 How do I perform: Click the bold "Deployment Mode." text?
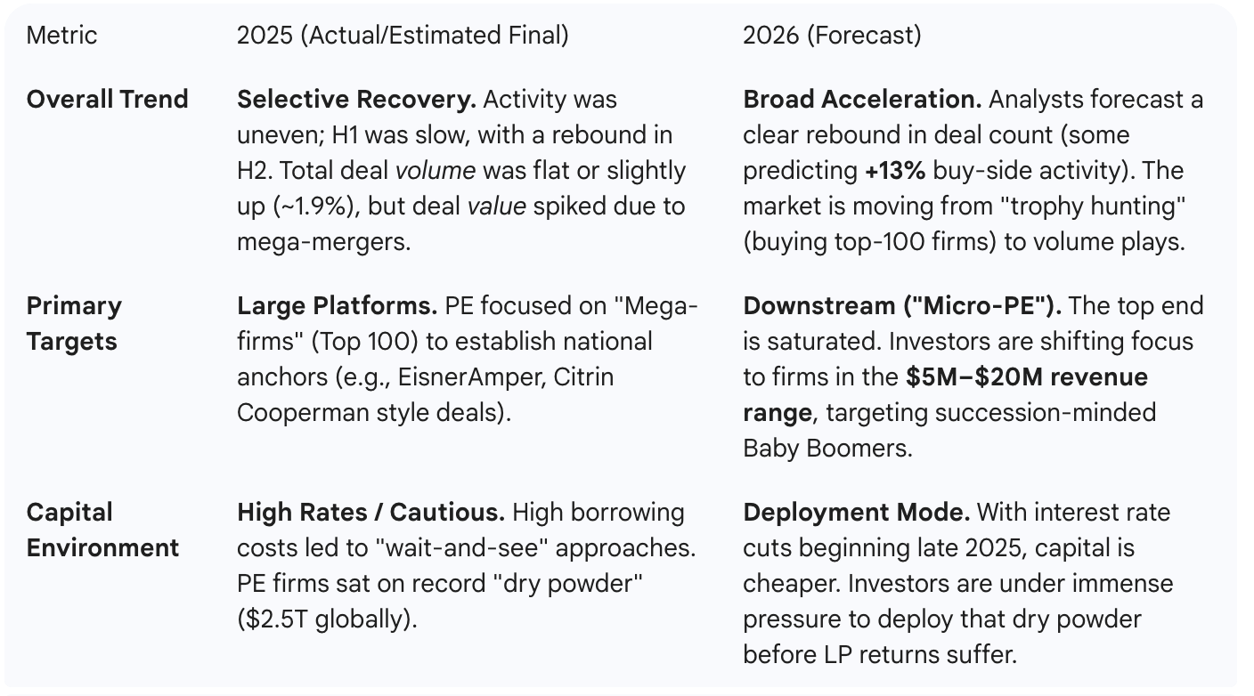(x=856, y=512)
